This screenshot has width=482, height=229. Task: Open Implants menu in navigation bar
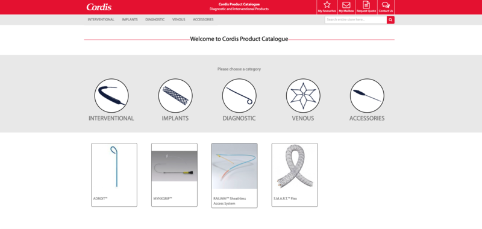130,20
